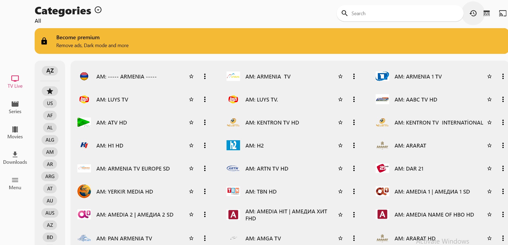Screen dimensions: 508x245
Task: Select the US category chip
Action: coord(50,103)
